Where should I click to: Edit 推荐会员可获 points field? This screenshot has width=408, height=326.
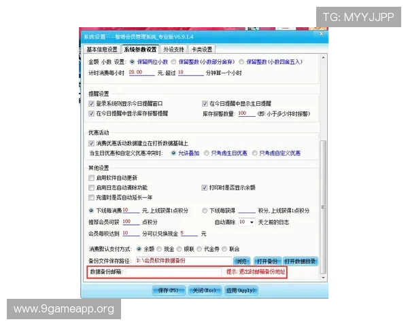point(131,222)
